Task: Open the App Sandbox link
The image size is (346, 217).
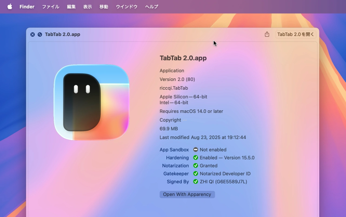Action: (174, 149)
